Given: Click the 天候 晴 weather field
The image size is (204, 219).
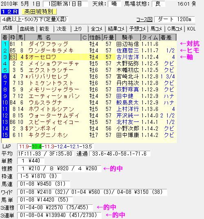Looking at the screenshot, I should pos(114,4).
